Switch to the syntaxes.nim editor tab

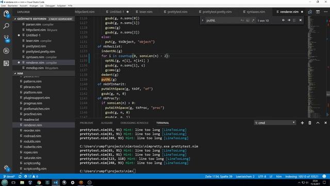click(x=256, y=12)
